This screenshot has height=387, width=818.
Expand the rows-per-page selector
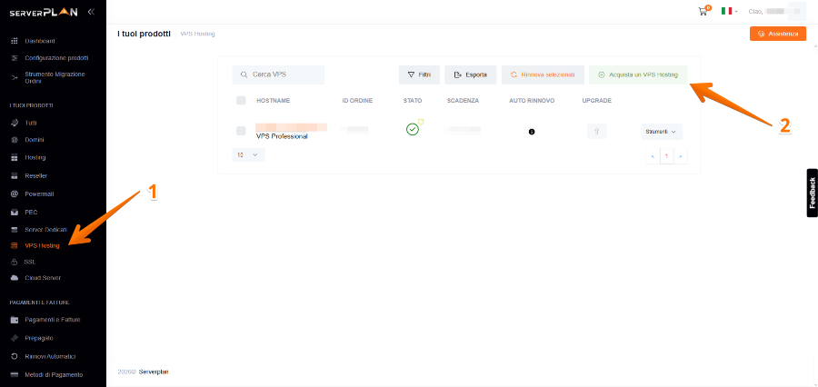pos(248,155)
